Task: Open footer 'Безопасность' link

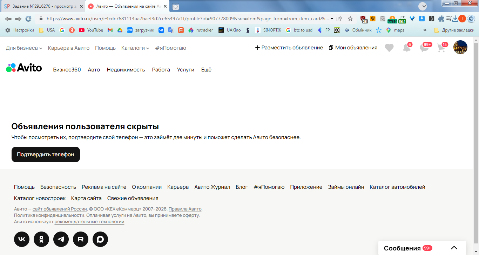Action: (x=58, y=187)
